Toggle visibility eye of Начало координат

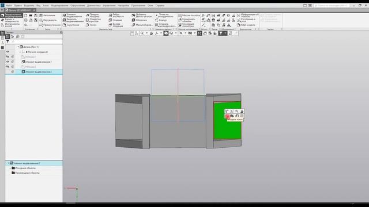click(x=7, y=52)
